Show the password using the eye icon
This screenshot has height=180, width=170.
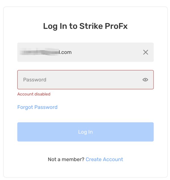145,80
